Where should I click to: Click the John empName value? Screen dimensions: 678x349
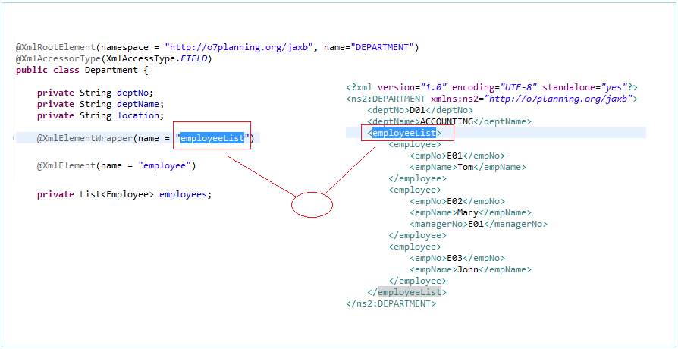click(468, 269)
